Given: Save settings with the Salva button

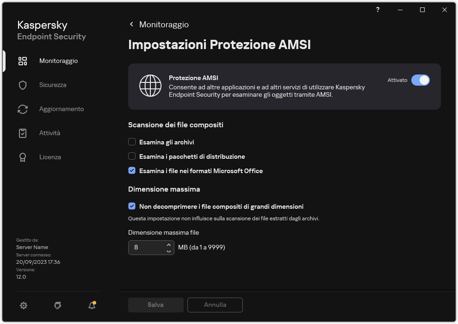Looking at the screenshot, I should [155, 305].
